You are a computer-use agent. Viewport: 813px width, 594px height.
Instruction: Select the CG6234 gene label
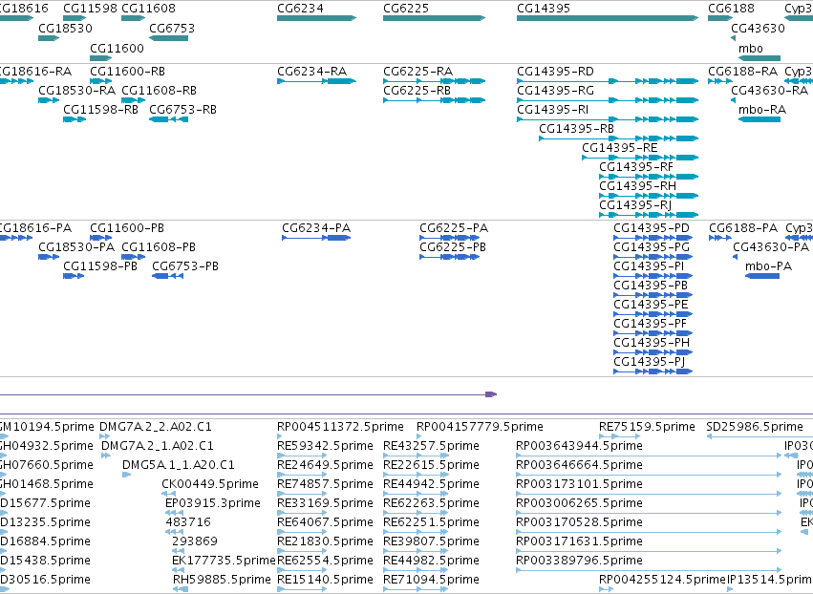click(x=300, y=9)
